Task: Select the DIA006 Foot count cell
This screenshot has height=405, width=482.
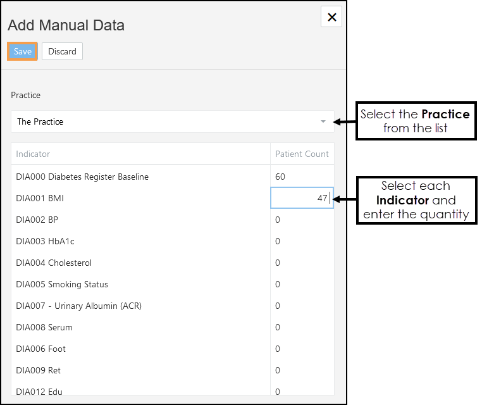Action: coord(302,349)
